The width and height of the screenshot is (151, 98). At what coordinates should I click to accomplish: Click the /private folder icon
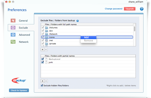point(47,43)
